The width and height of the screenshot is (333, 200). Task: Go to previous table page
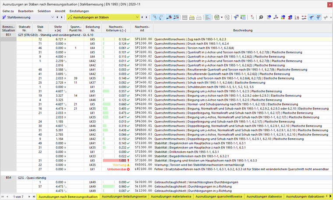[x=7, y=196]
